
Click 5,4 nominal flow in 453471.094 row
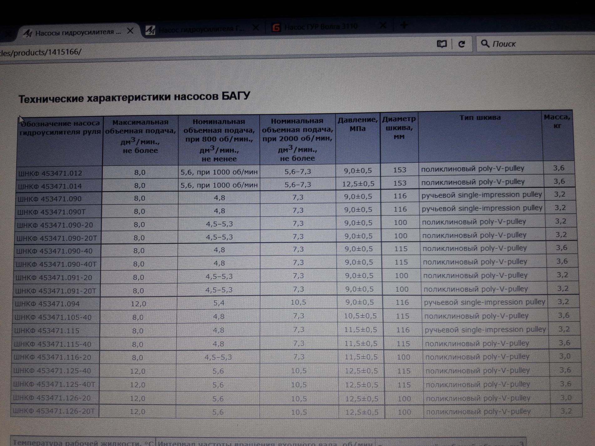click(x=219, y=303)
